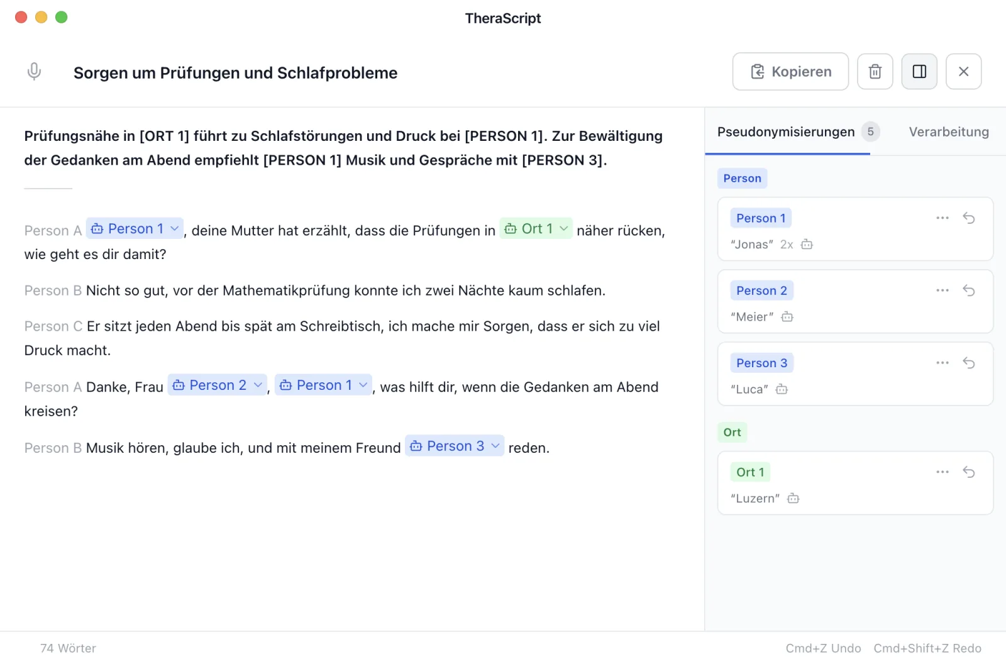
Task: Click the Person C speaker label
Action: pyautogui.click(x=53, y=326)
